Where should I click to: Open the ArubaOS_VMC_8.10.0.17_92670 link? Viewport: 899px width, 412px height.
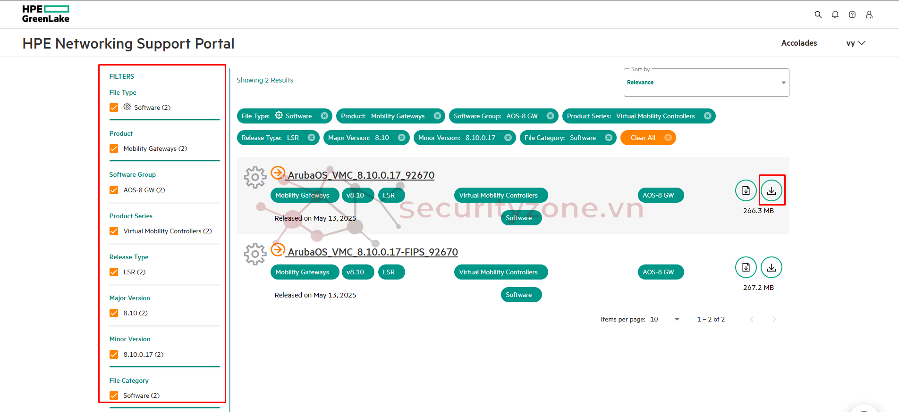[x=361, y=175]
